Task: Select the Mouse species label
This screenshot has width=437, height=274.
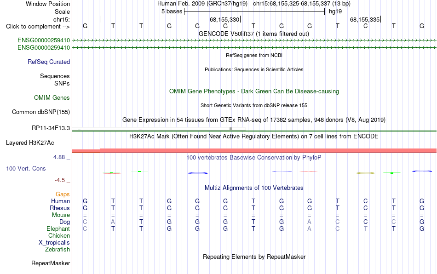Action: (61, 215)
